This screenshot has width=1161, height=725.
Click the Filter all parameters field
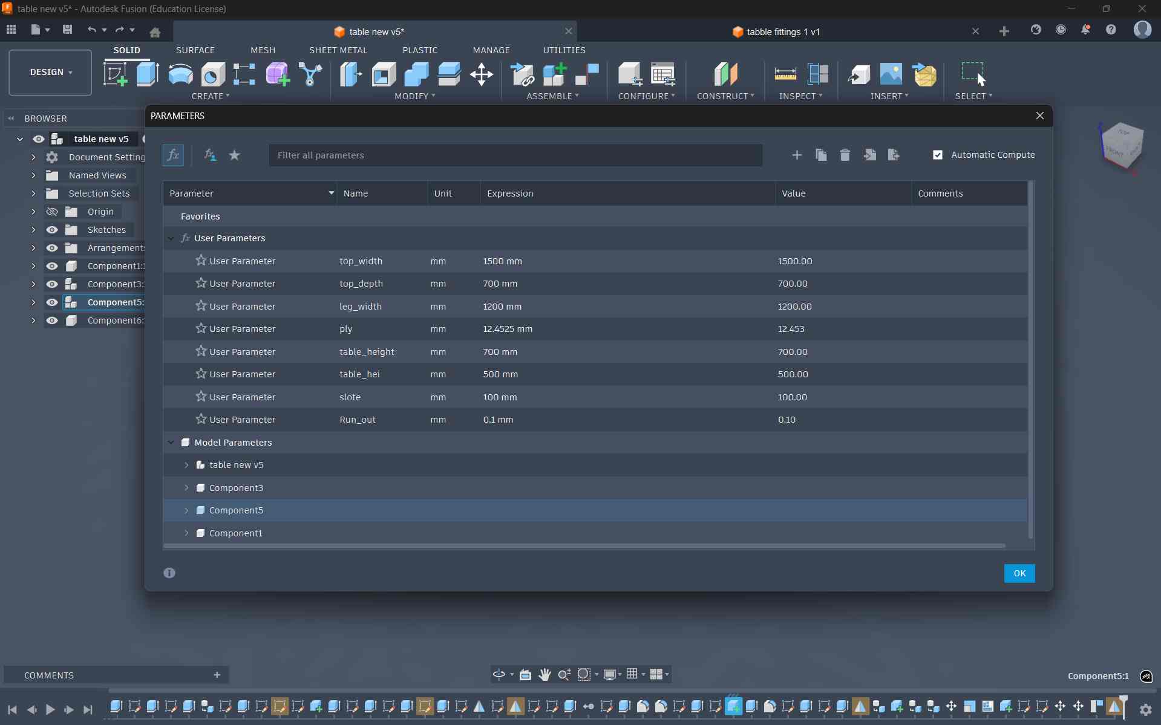(x=515, y=155)
